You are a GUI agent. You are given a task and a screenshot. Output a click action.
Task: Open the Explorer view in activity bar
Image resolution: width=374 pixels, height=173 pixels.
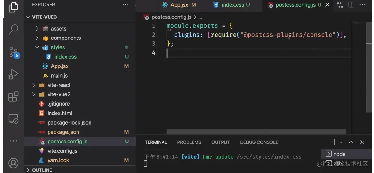tap(13, 7)
